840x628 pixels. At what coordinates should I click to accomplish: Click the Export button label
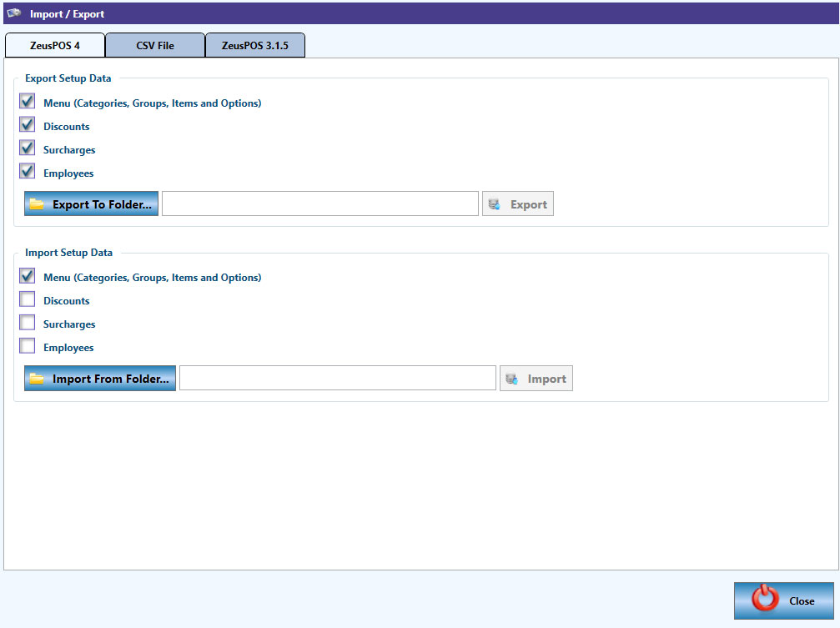point(528,204)
